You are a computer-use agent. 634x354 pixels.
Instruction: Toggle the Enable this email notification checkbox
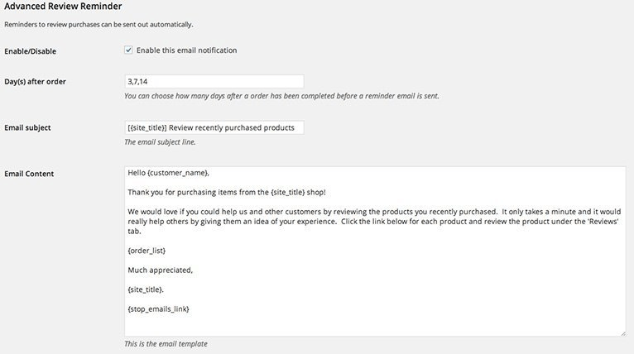pos(128,50)
